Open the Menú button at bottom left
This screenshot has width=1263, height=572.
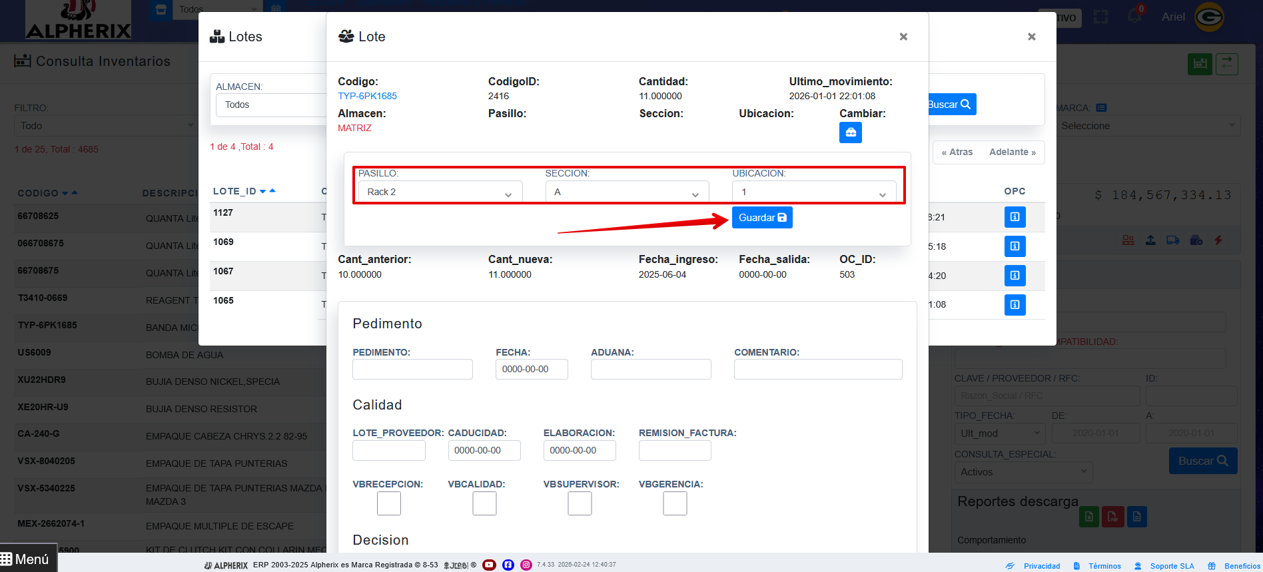coord(25,559)
